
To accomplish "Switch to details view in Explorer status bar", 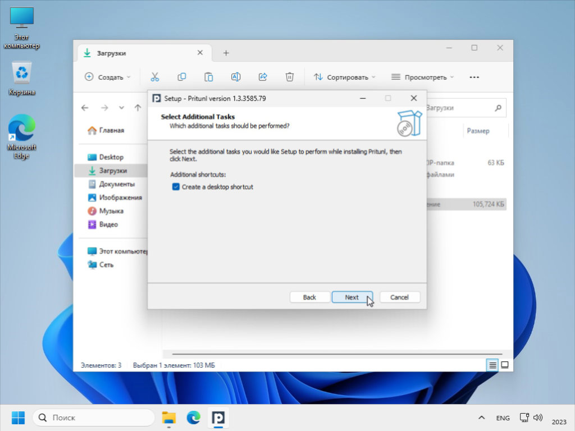I will pyautogui.click(x=492, y=365).
